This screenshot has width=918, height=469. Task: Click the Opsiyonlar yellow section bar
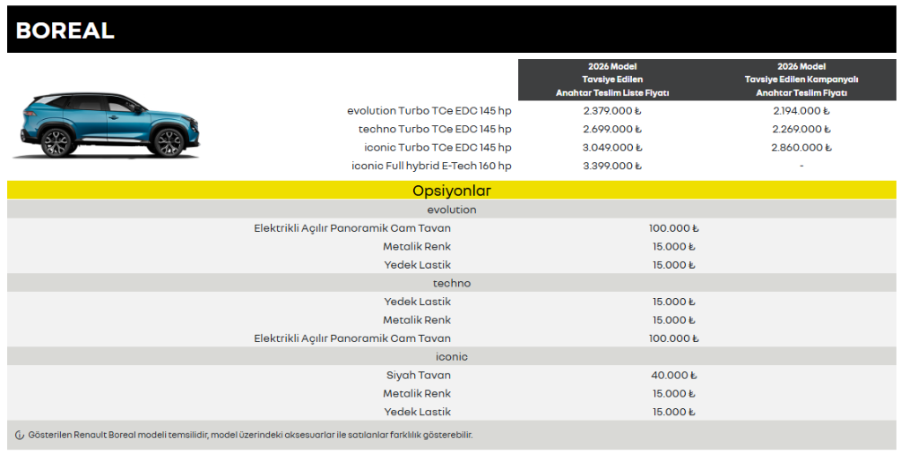pos(452,191)
